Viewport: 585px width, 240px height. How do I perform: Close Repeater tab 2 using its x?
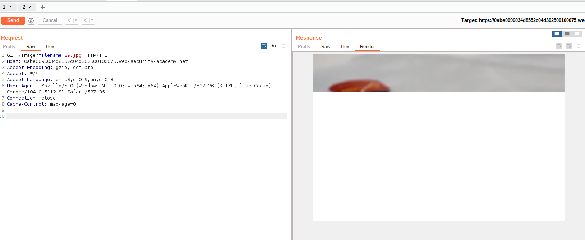(30, 7)
